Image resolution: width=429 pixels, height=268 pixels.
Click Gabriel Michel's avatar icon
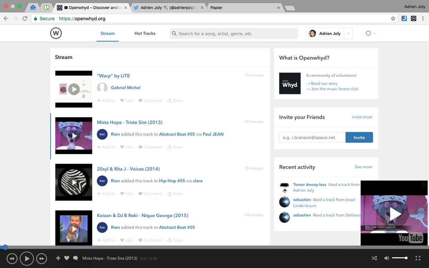(x=102, y=88)
